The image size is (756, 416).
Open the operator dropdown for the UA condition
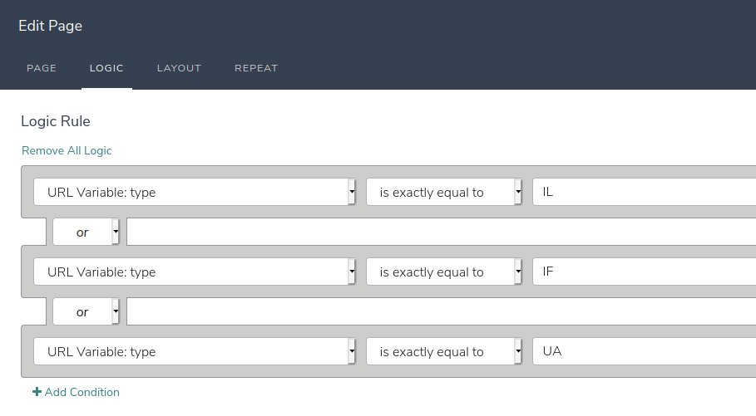(444, 351)
